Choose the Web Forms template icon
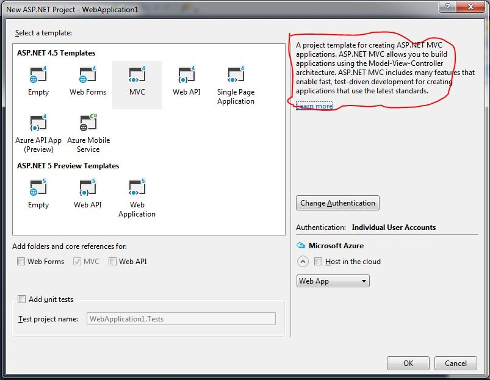Screen dimensions: 490x380 click(x=87, y=75)
